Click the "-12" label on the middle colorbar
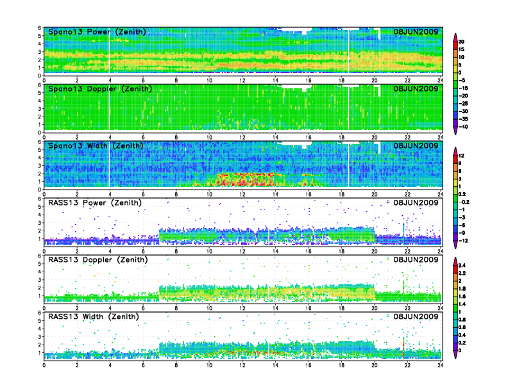508x392 pixels. (x=463, y=241)
